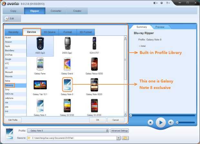
Task: Select Amazon in the brand list
Action: [x=15, y=42]
